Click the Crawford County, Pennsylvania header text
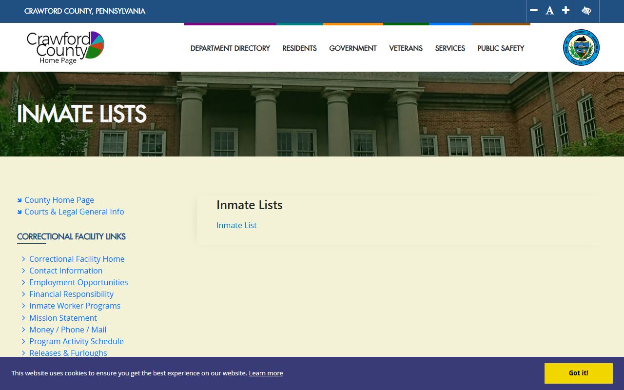624x390 pixels. 85,11
